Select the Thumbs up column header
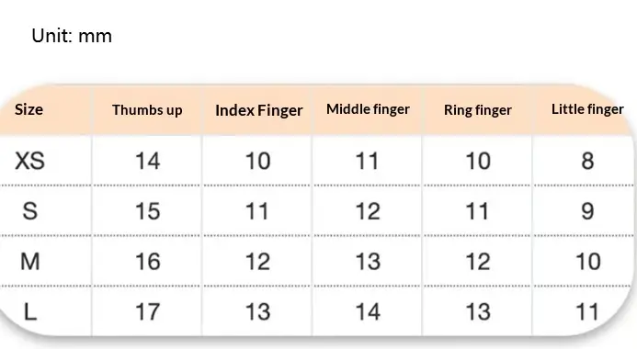The image size is (637, 349). pyautogui.click(x=147, y=110)
